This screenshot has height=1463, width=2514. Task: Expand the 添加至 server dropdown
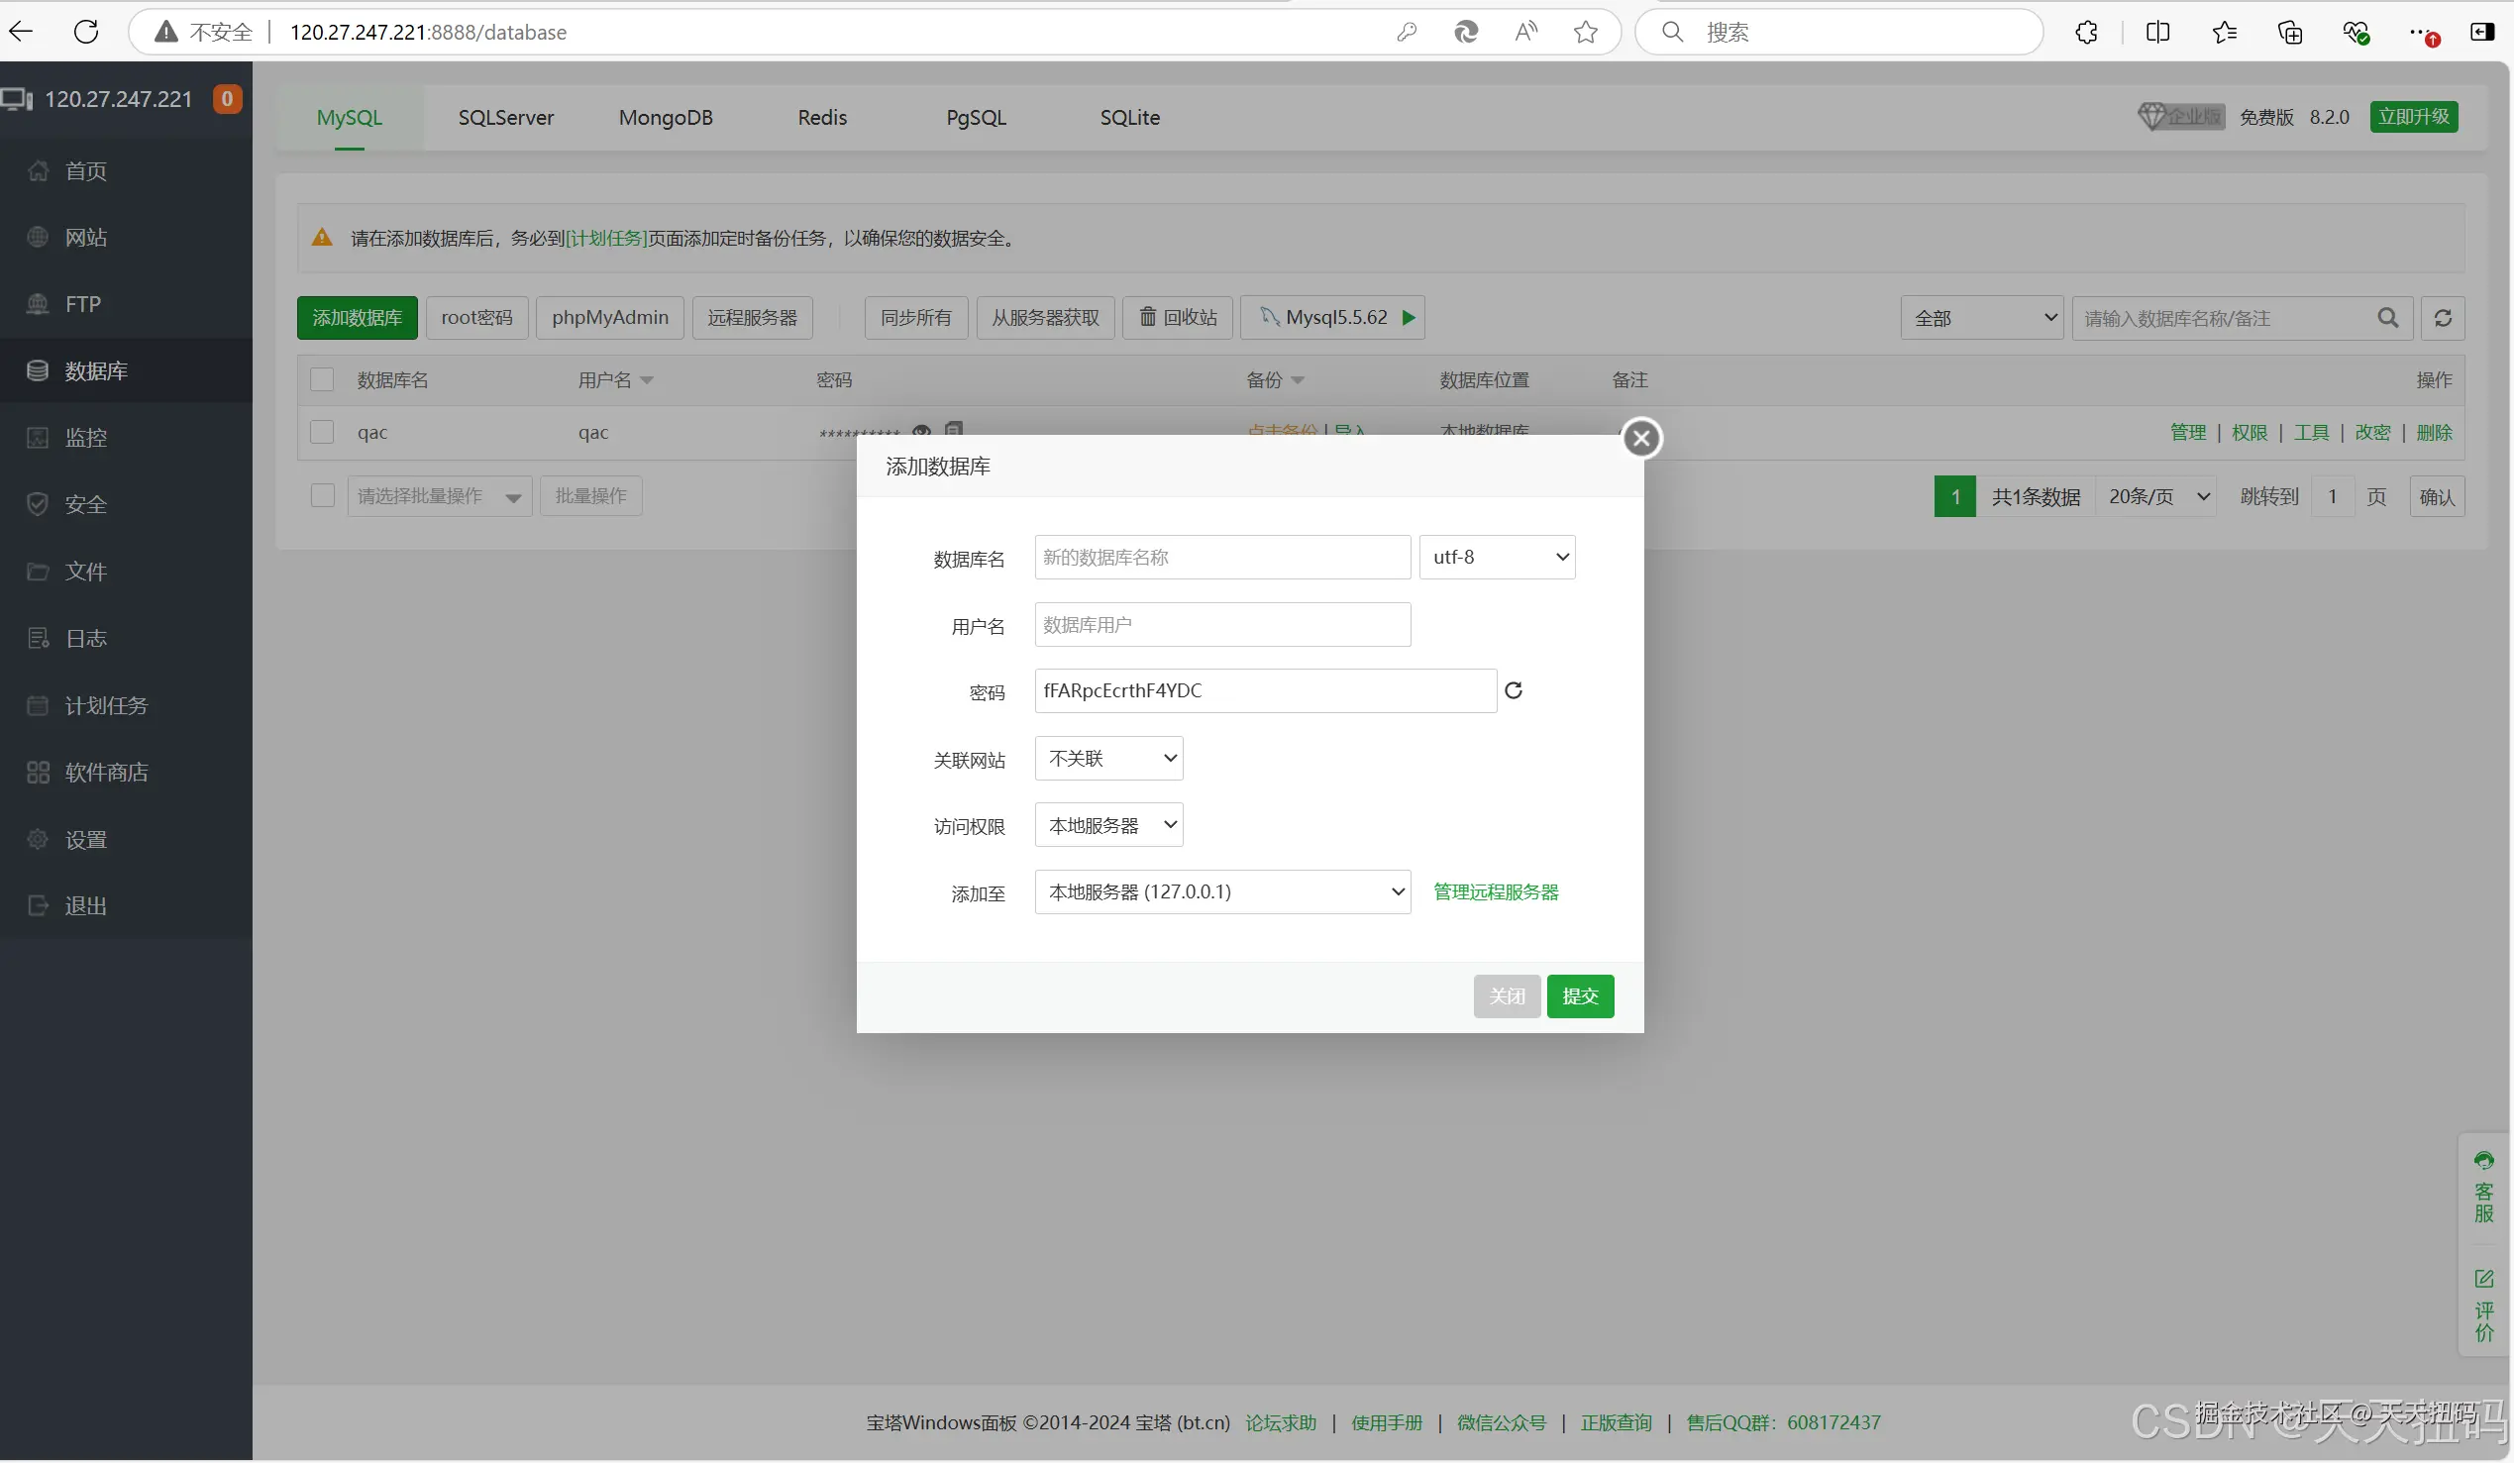(1222, 892)
